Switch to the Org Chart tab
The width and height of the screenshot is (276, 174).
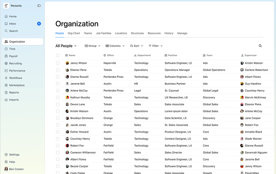tap(74, 33)
